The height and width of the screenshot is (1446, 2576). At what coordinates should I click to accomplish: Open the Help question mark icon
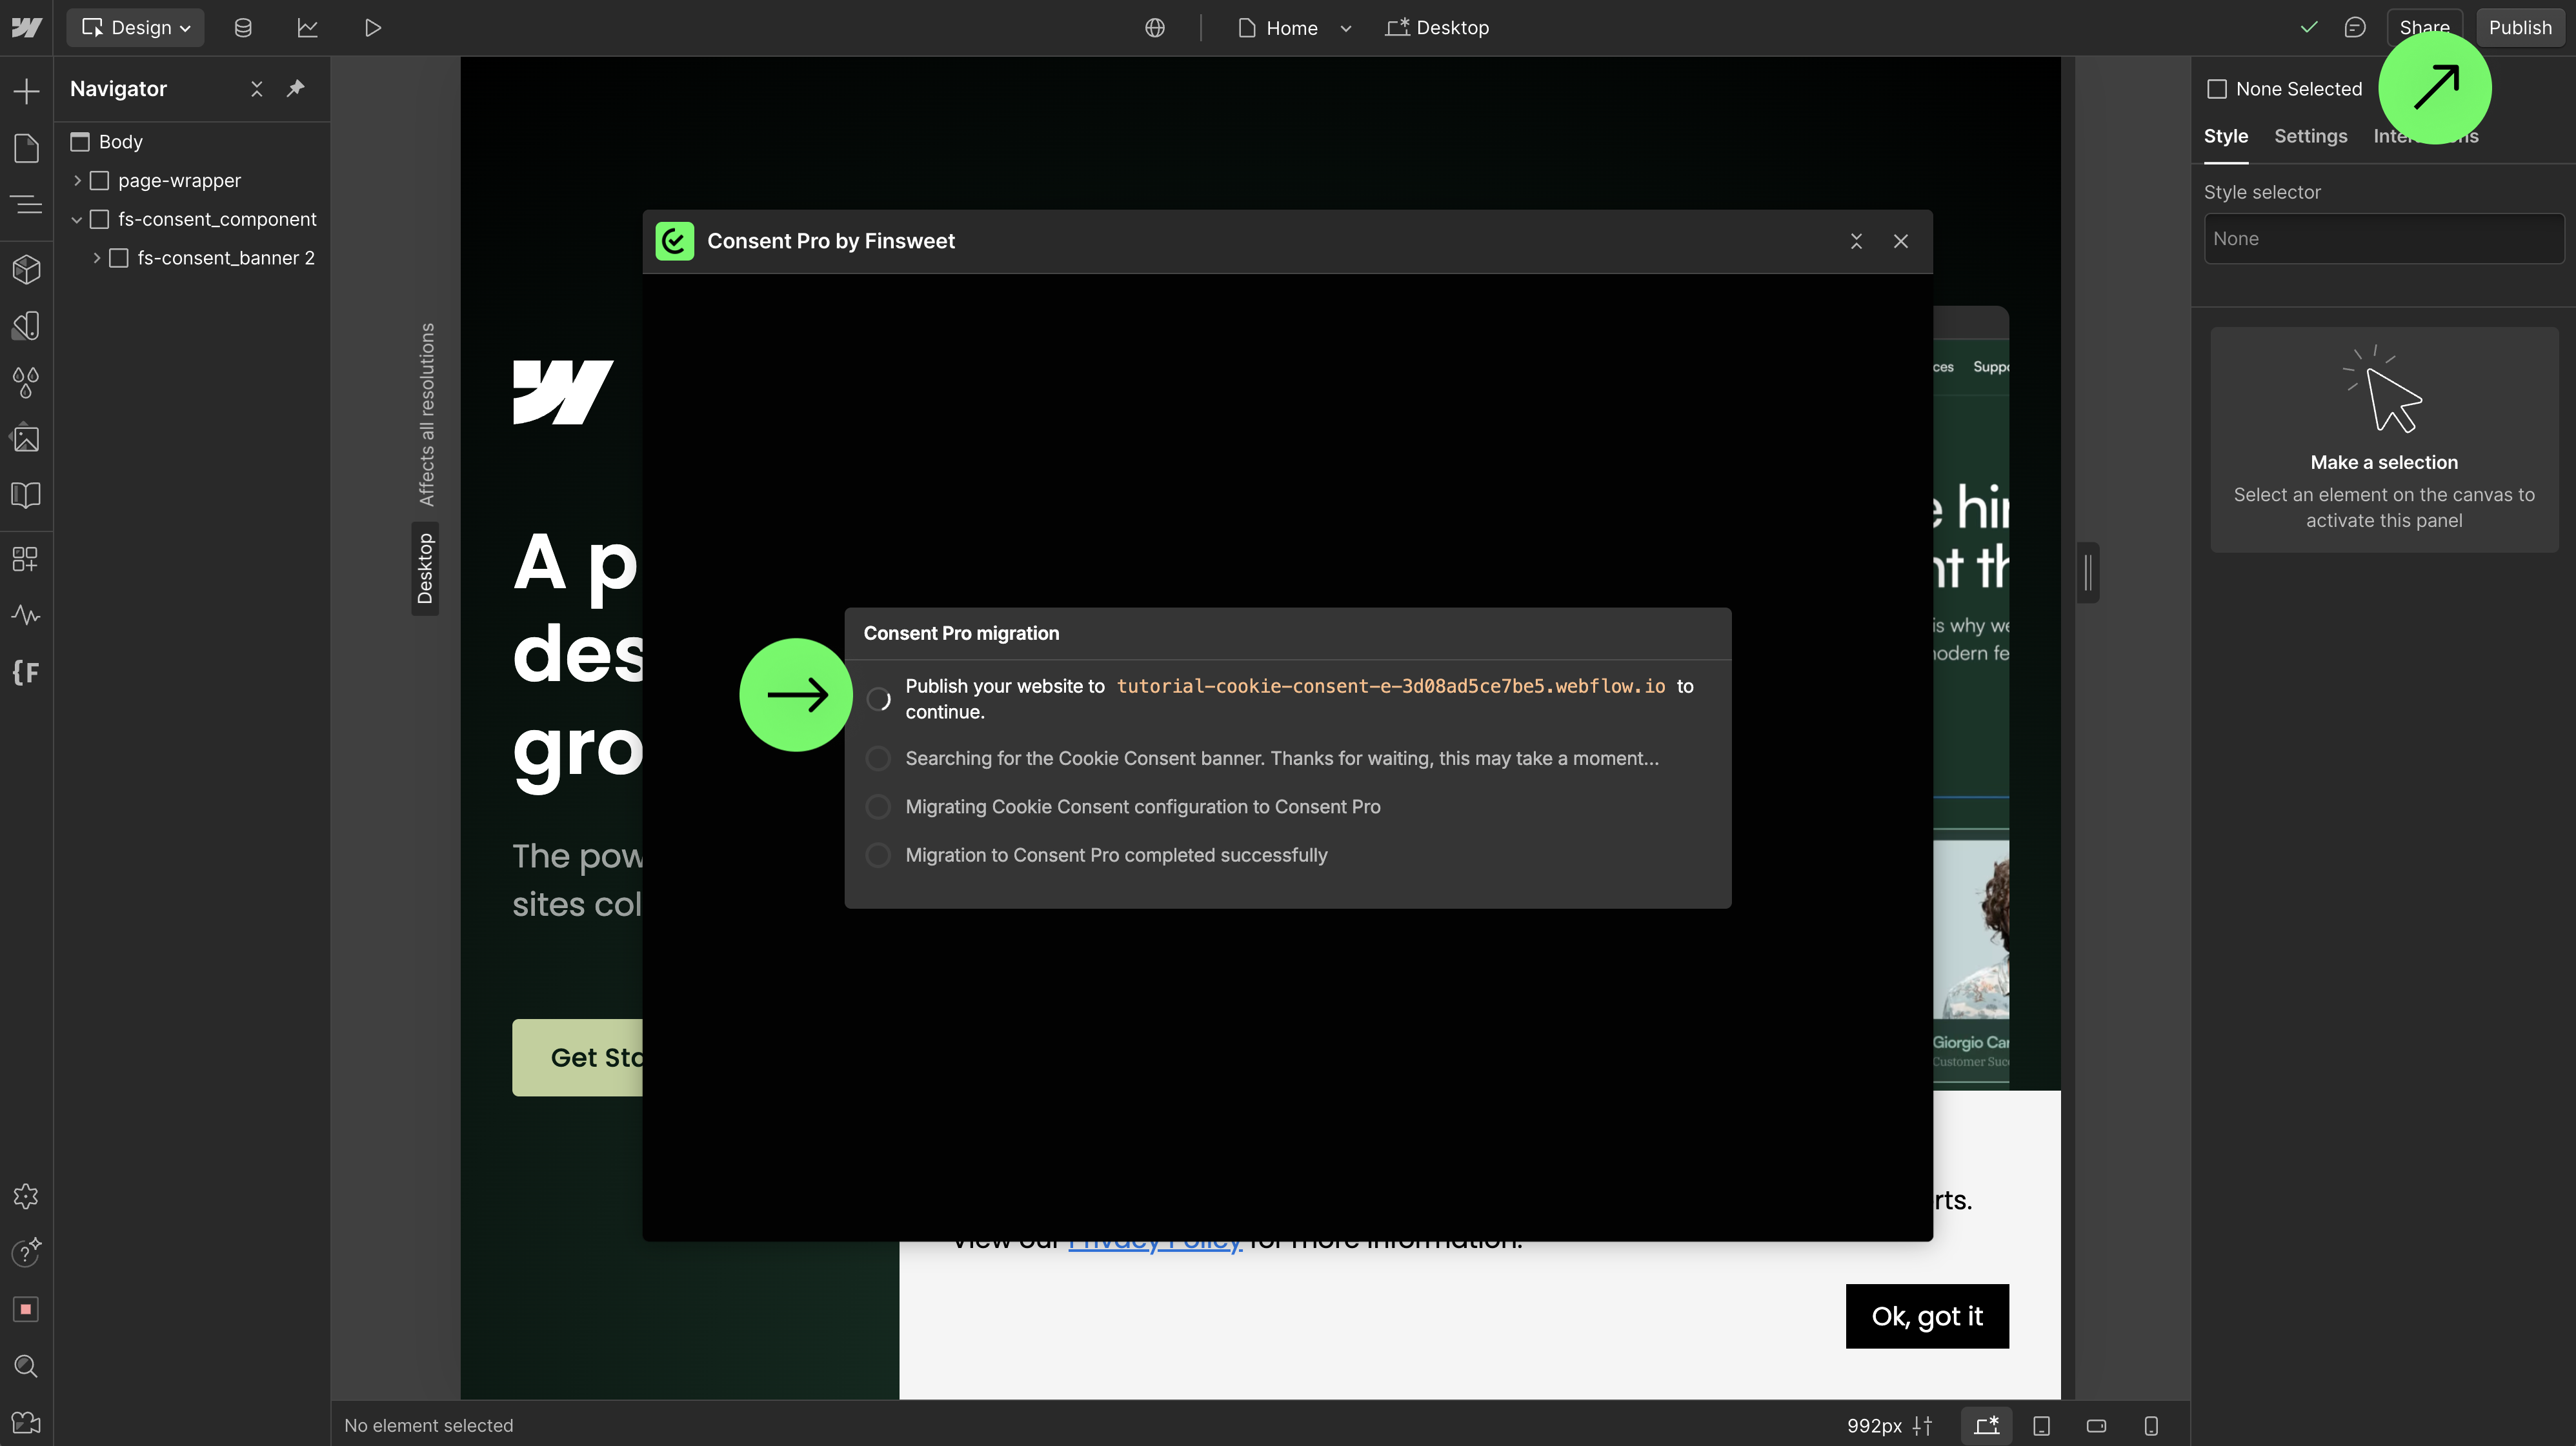point(27,1252)
